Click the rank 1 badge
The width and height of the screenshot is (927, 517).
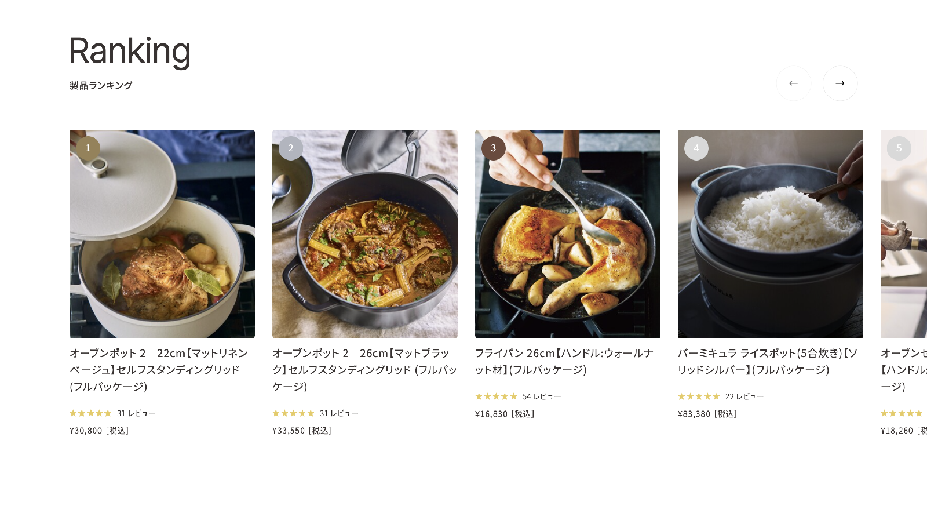pyautogui.click(x=88, y=148)
